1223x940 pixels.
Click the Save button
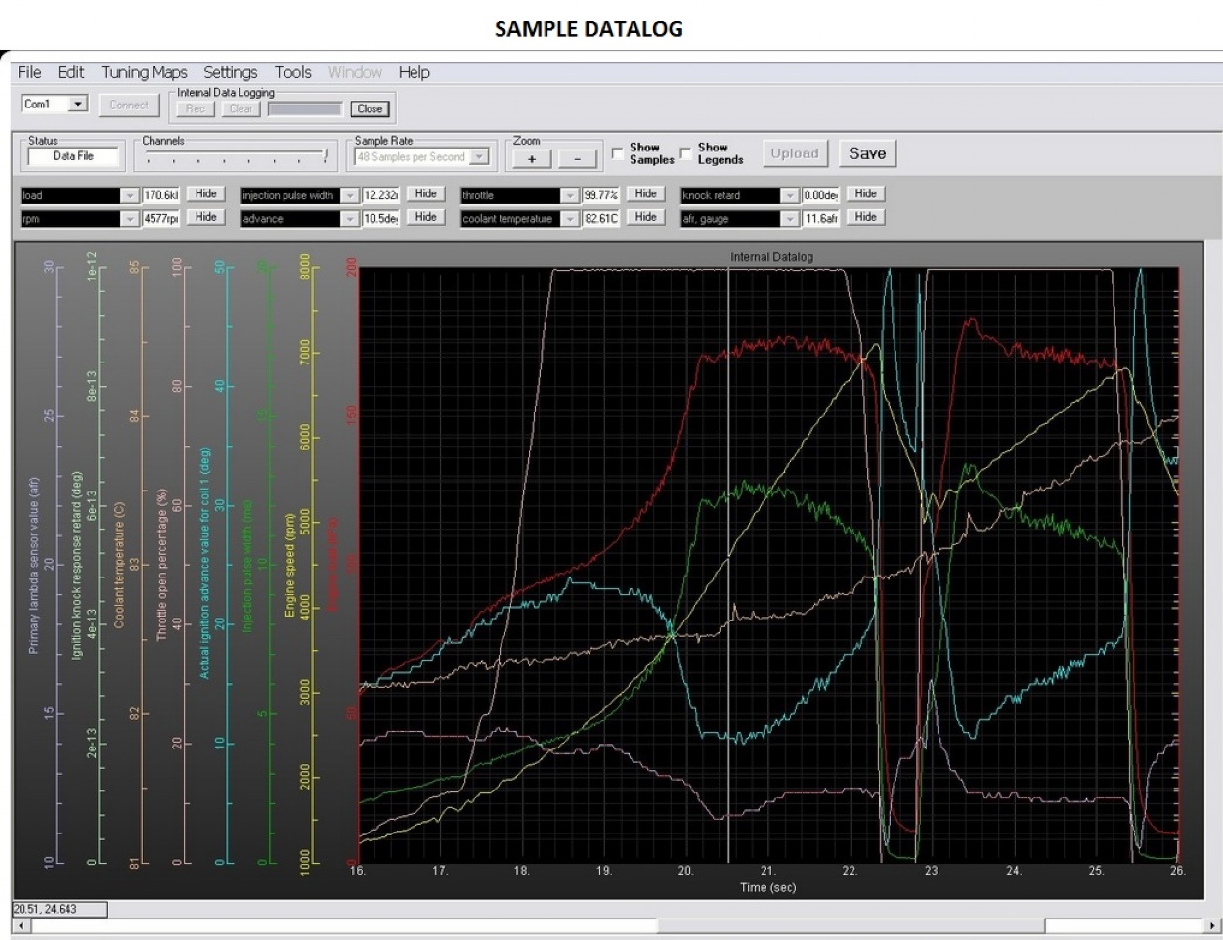(x=867, y=153)
